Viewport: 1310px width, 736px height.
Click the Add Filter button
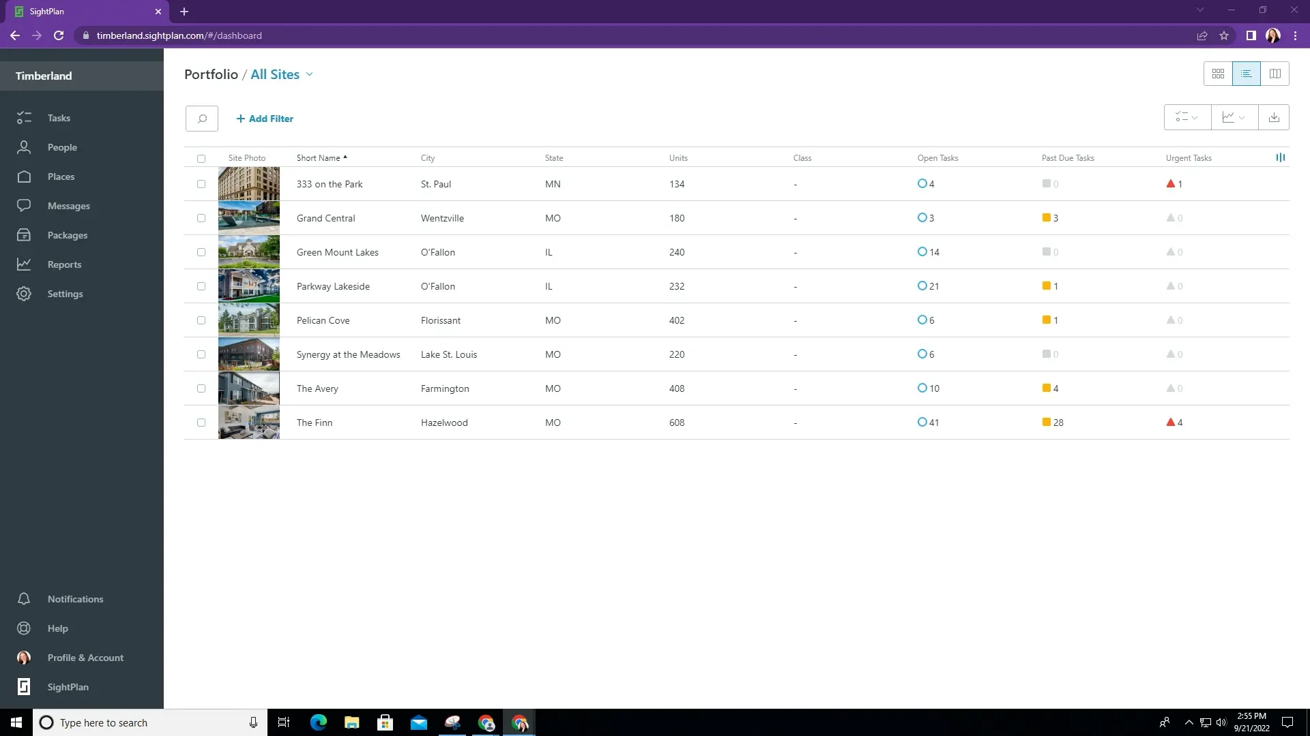265,119
